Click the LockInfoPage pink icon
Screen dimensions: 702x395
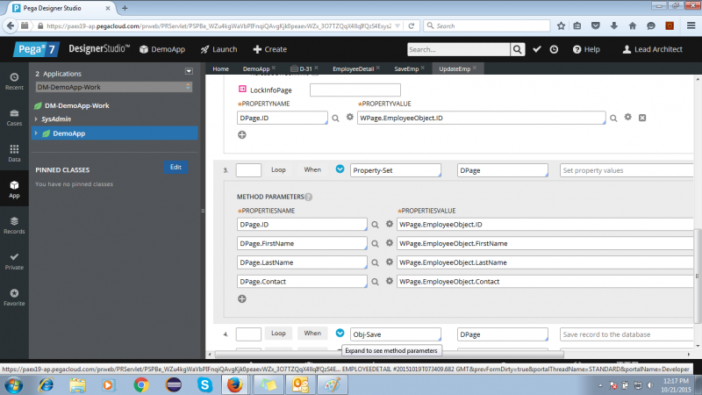point(242,90)
